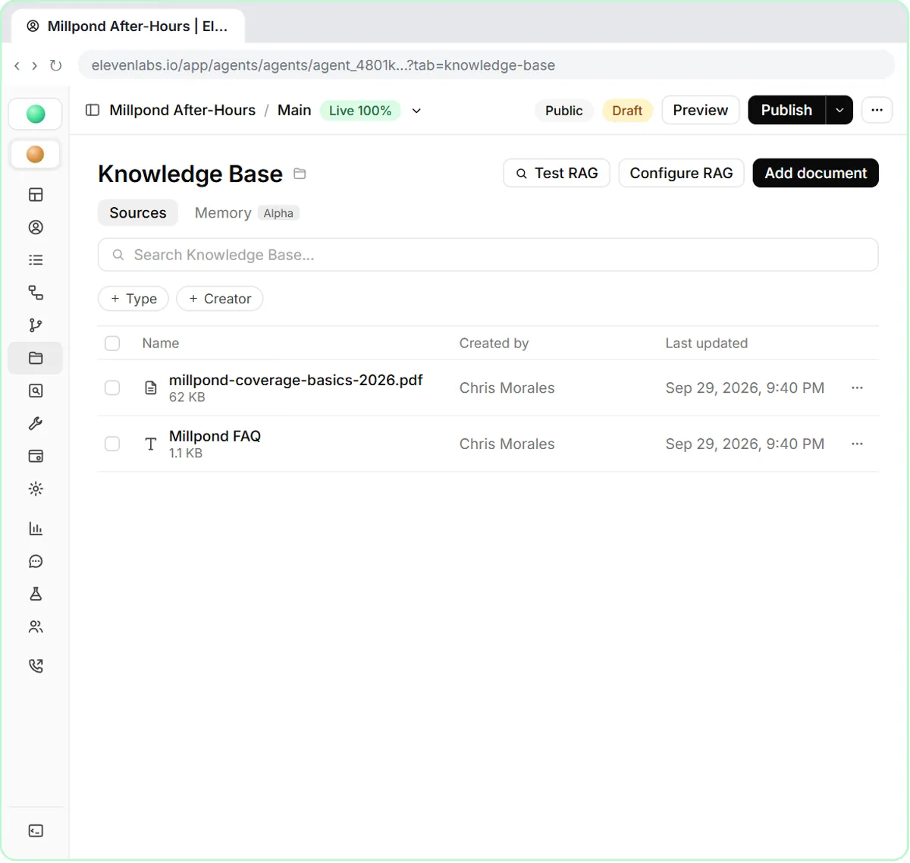Click the Millpond FAQ row's updated date
The image size is (910, 863).
pos(745,444)
